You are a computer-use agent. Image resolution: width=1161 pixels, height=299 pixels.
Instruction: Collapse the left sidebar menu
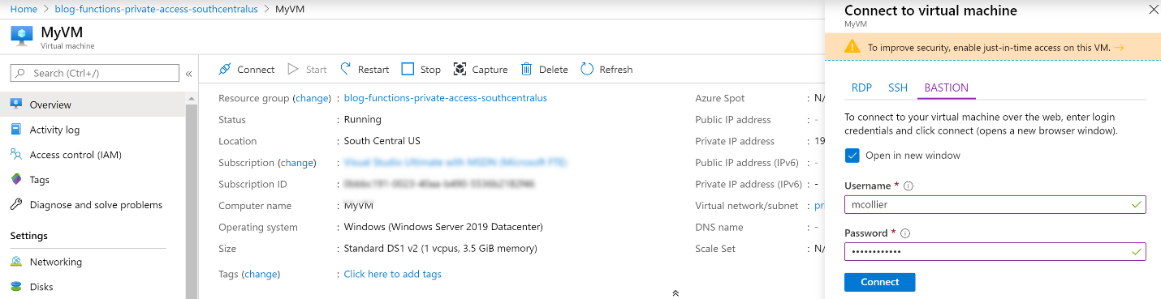189,74
